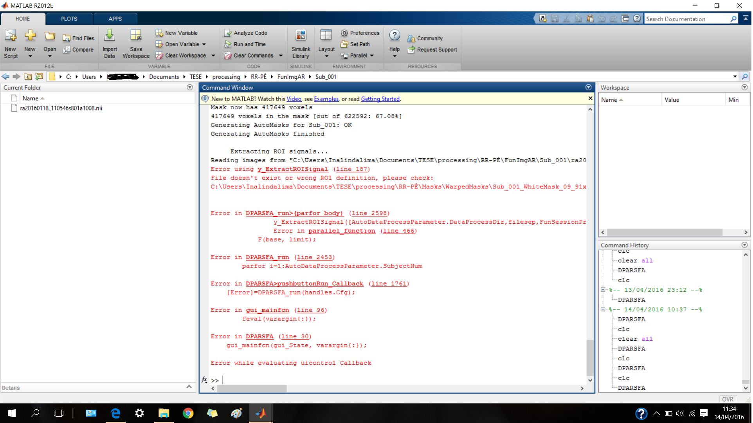753x423 pixels.
Task: Click Set Path
Action: click(x=355, y=44)
